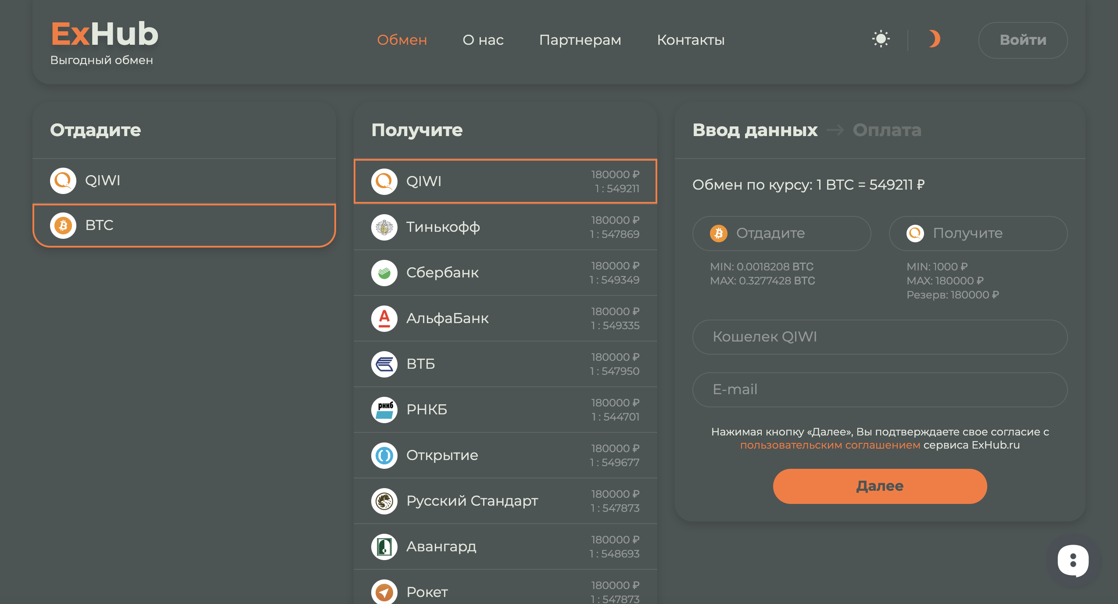Open Контакты in the navigation

pyautogui.click(x=691, y=40)
